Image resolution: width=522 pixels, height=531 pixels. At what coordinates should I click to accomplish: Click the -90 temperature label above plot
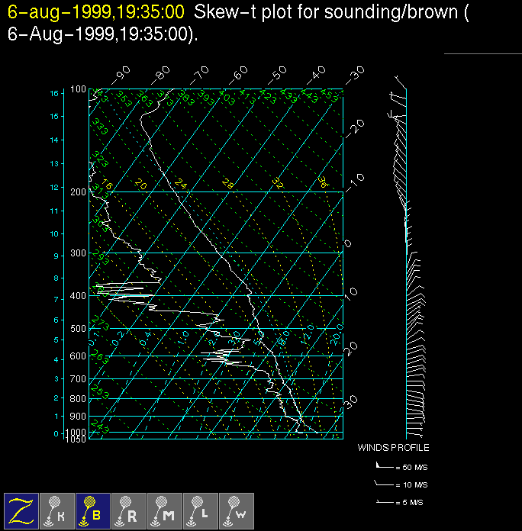tap(121, 75)
